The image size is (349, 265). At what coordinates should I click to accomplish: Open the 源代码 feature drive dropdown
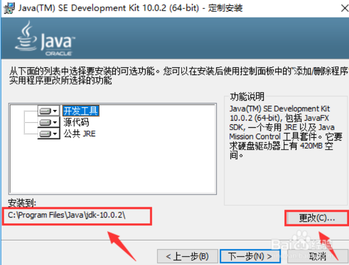(48, 122)
